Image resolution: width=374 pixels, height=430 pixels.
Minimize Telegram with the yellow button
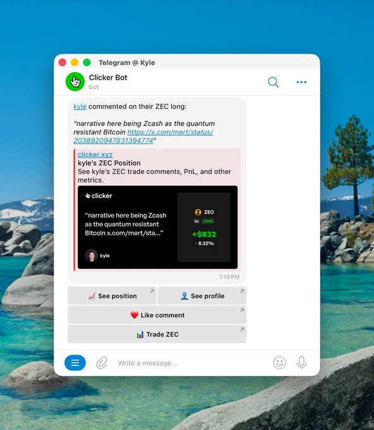pyautogui.click(x=75, y=63)
